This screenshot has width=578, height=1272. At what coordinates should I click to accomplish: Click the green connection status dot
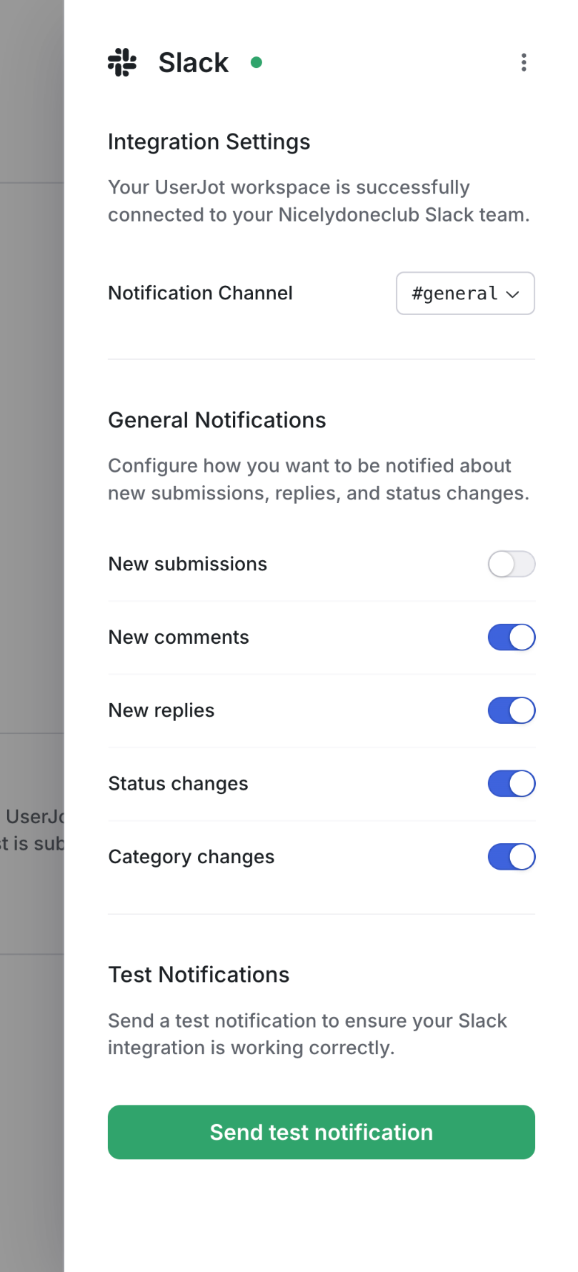[x=256, y=62]
